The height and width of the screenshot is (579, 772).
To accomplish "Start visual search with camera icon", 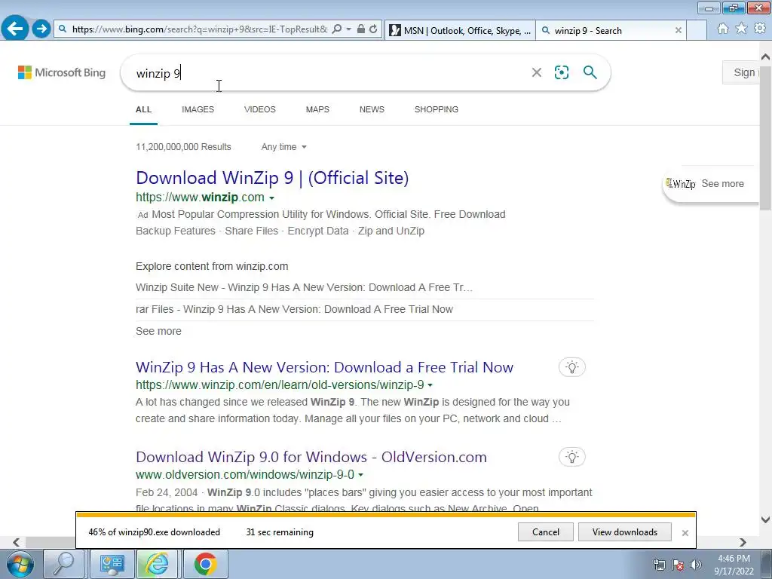I will click(561, 72).
